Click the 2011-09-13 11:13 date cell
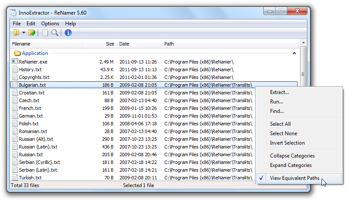 138,70
